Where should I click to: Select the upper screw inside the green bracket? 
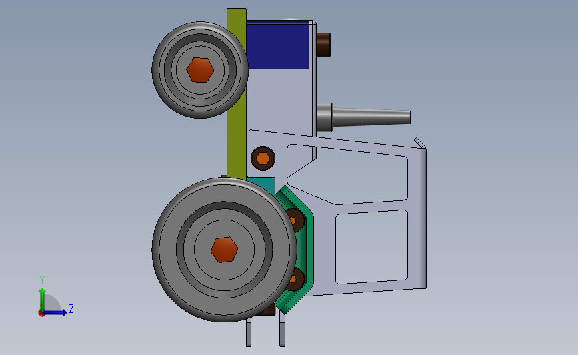(295, 220)
